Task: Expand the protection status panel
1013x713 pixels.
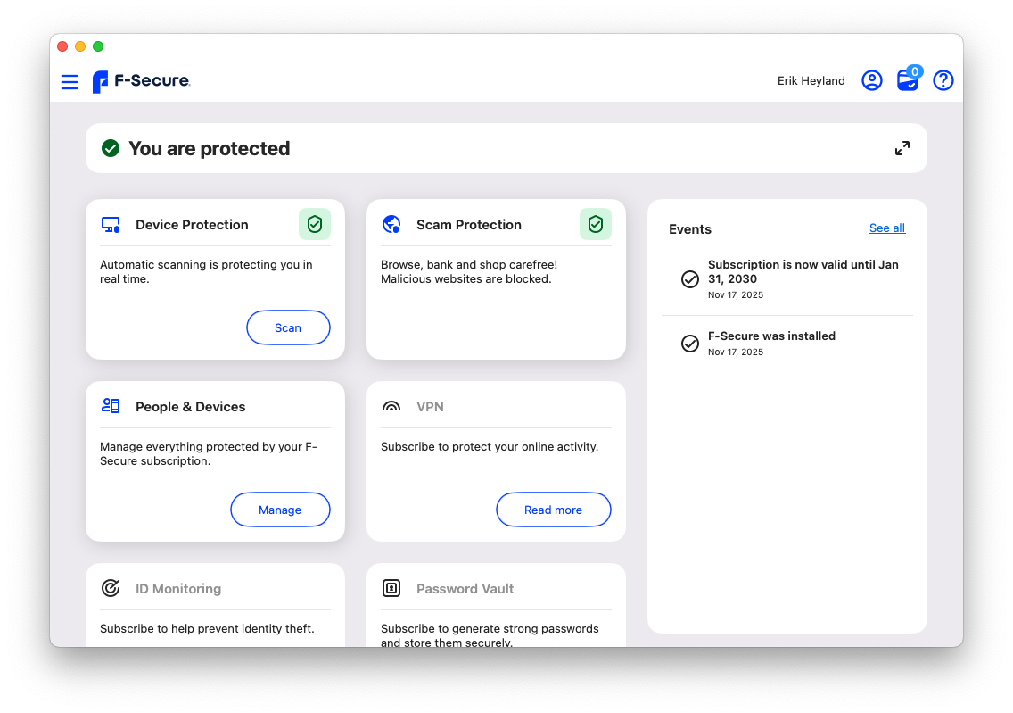Action: click(902, 148)
